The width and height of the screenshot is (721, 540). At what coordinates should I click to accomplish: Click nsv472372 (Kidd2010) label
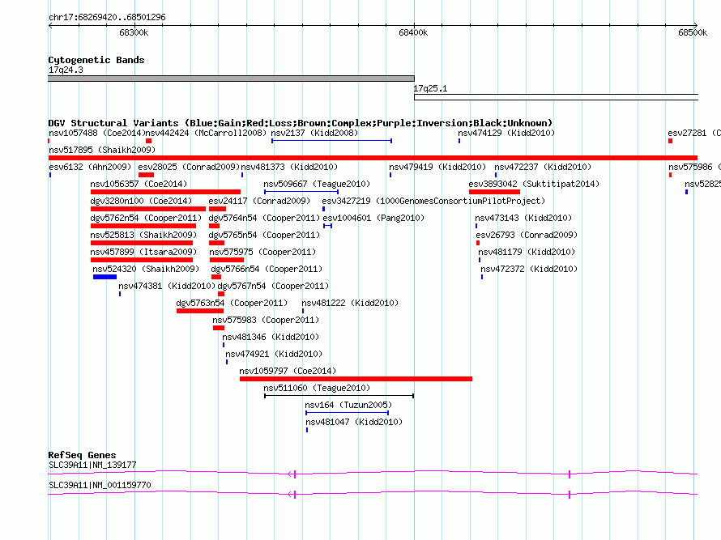click(529, 269)
